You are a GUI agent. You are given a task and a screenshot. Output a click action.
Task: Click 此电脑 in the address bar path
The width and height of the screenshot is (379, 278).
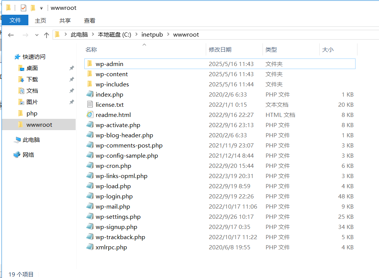(x=79, y=35)
